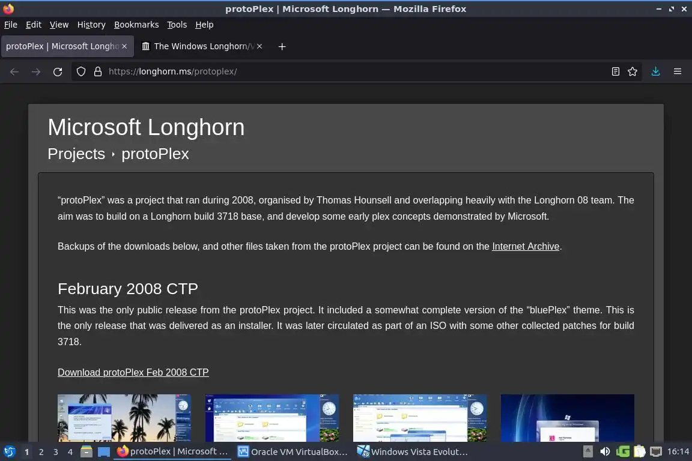This screenshot has height=461, width=692.
Task: Open a new tab with the plus button
Action: 282,46
